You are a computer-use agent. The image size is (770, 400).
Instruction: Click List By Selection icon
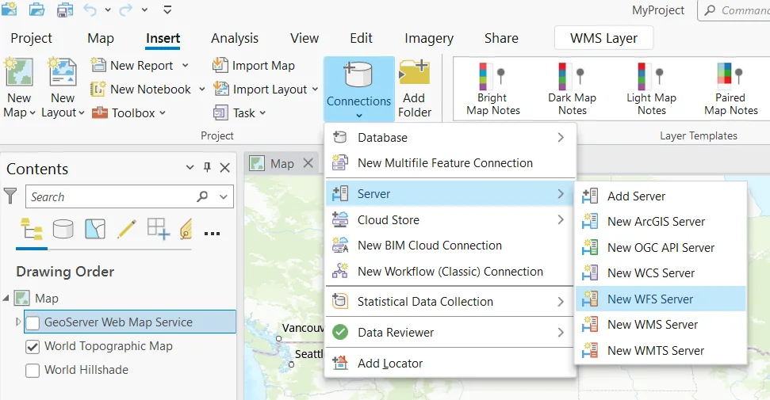click(95, 229)
